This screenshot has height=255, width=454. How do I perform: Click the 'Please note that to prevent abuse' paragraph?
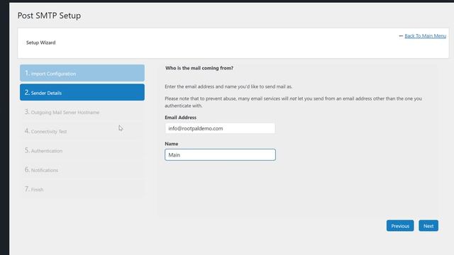[293, 102]
